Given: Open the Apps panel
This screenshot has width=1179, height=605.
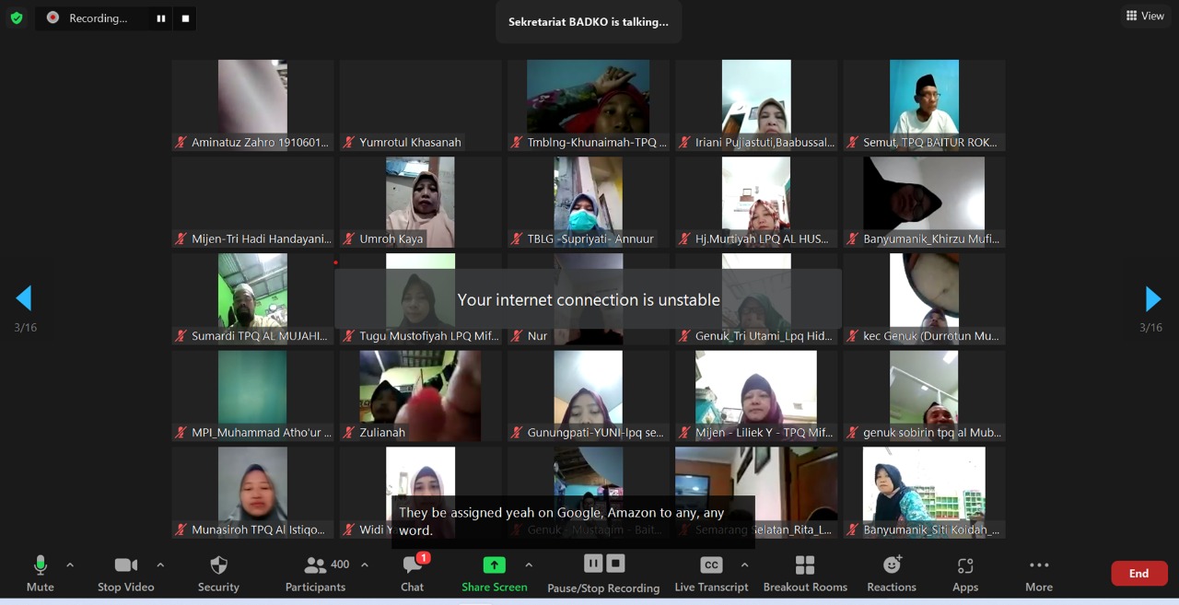Looking at the screenshot, I should click(x=965, y=574).
